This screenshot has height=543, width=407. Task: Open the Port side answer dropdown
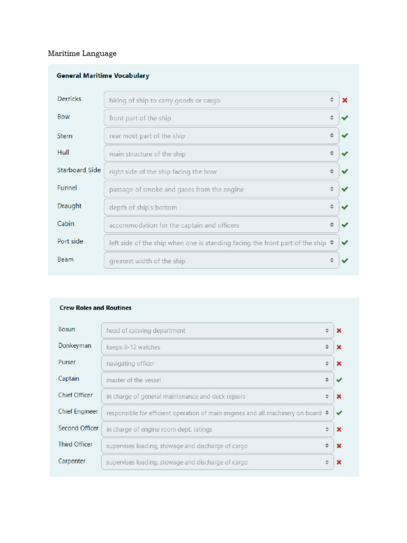click(x=221, y=243)
